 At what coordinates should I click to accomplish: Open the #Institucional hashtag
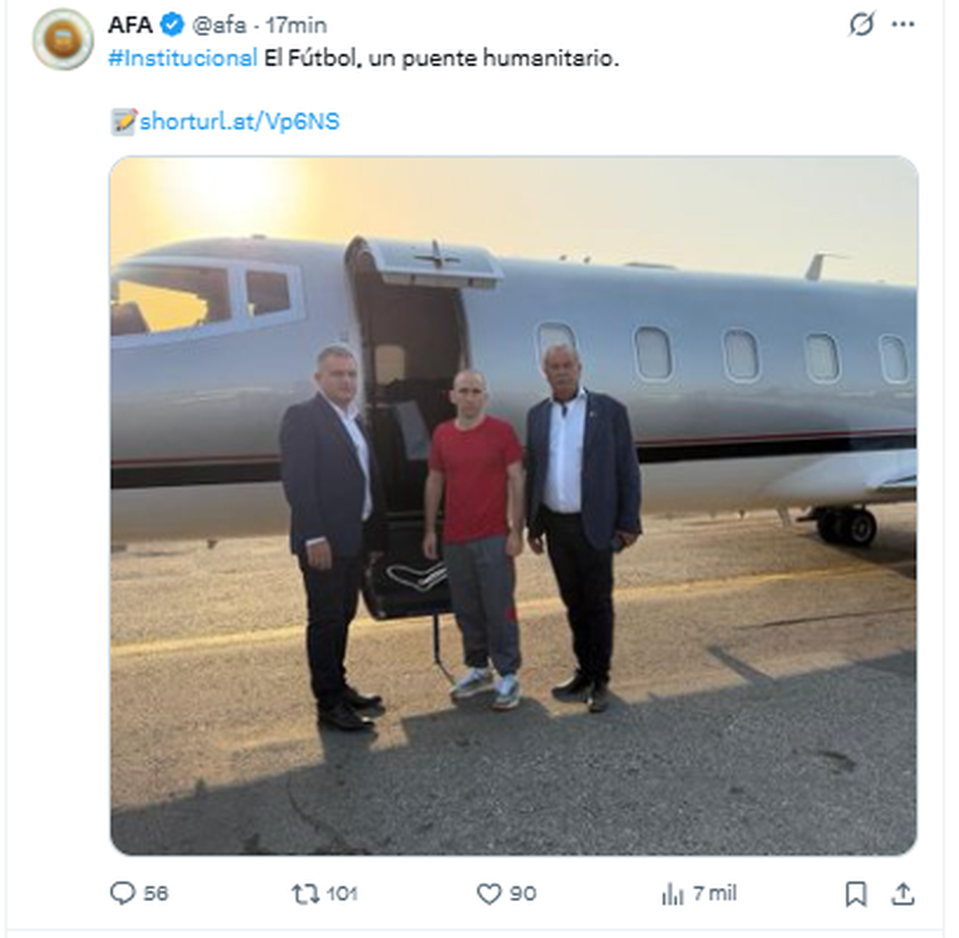click(183, 58)
